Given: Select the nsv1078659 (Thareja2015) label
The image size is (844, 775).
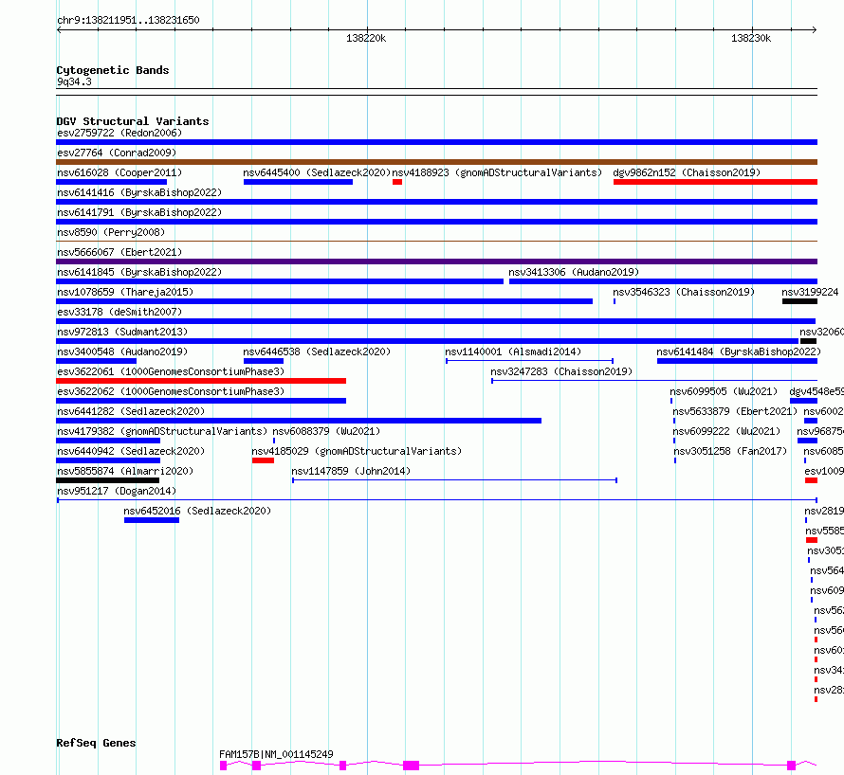Looking at the screenshot, I should (125, 292).
